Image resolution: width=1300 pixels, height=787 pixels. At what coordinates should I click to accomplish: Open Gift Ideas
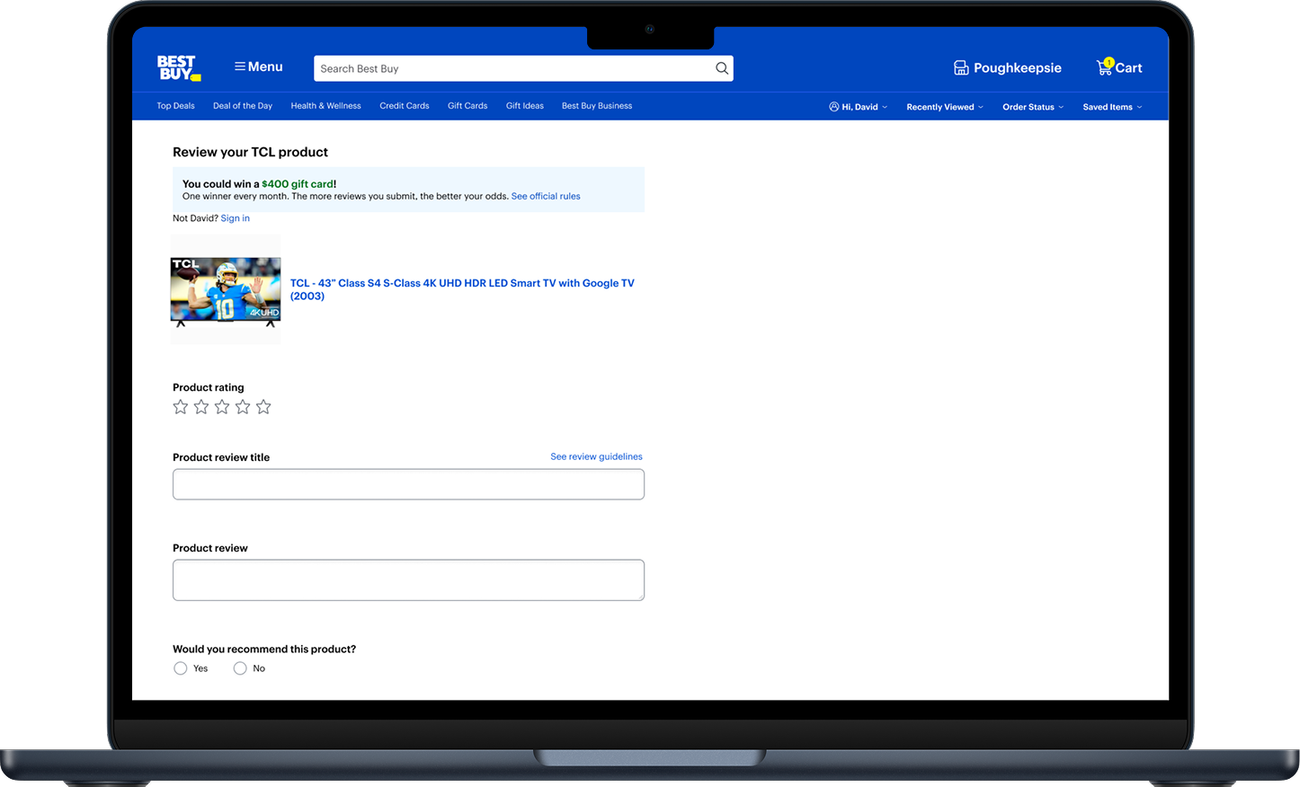tap(525, 106)
